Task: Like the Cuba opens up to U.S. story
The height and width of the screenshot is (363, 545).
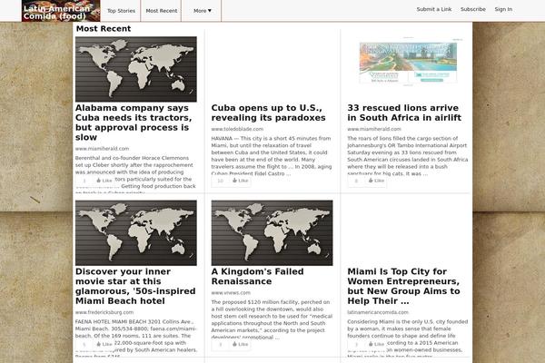Action: [x=240, y=181]
